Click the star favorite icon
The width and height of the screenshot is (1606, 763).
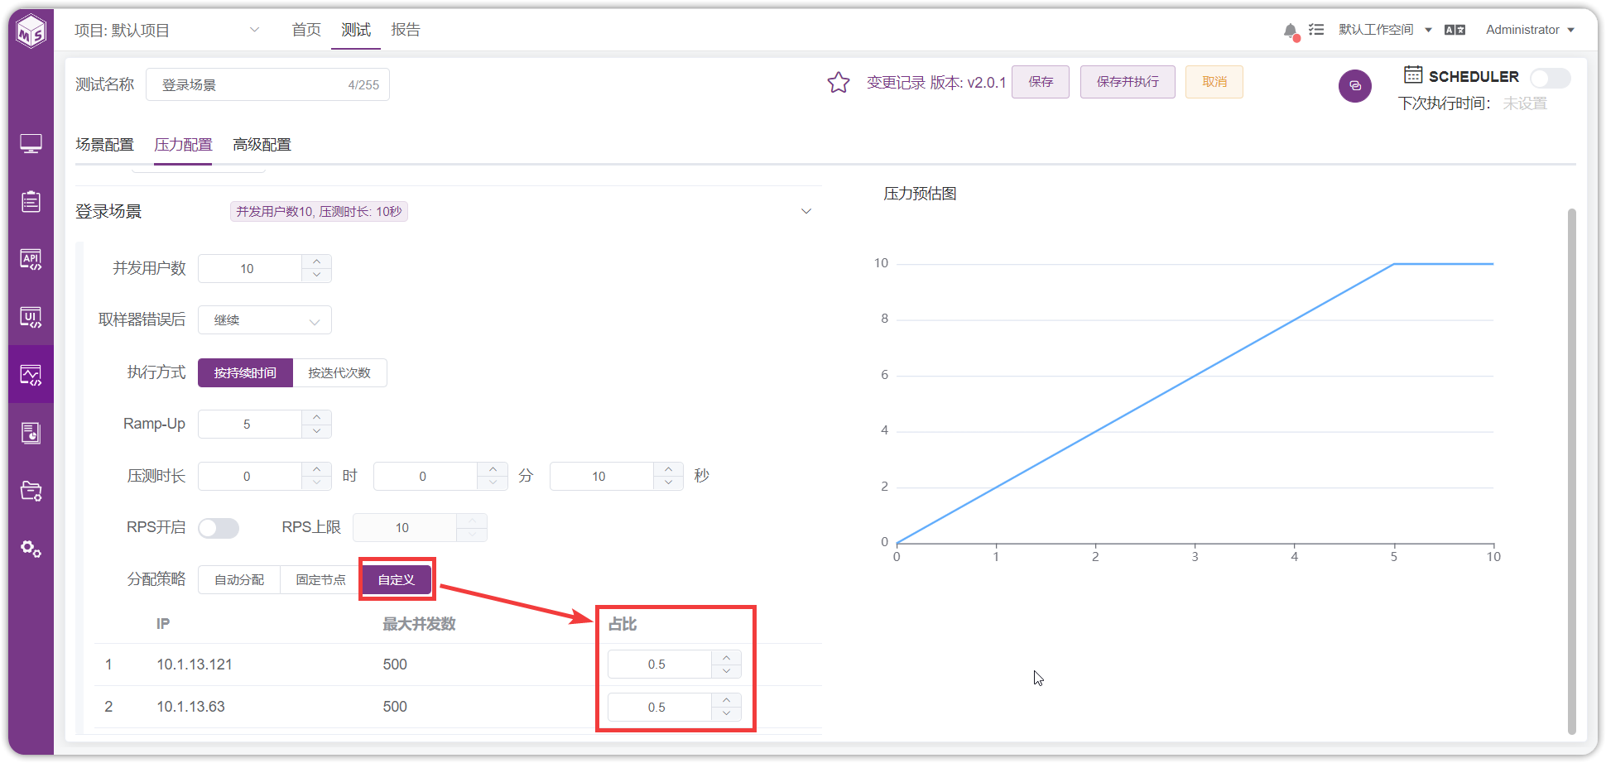tap(839, 82)
